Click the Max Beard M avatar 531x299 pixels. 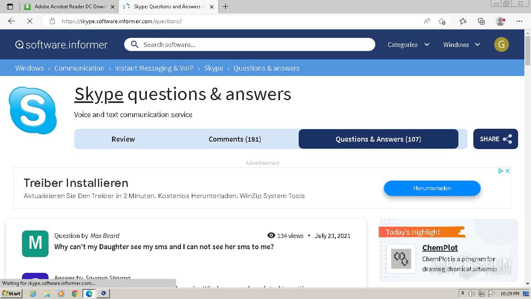coord(35,243)
